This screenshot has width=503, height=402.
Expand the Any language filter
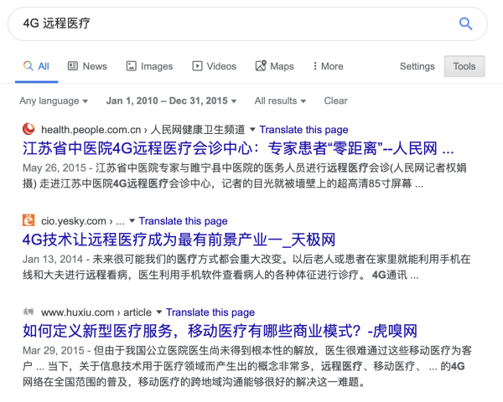[x=54, y=100]
